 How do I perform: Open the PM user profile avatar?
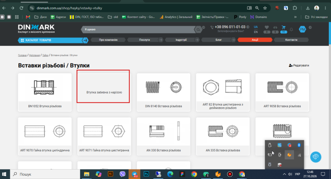pyautogui.click(x=303, y=29)
